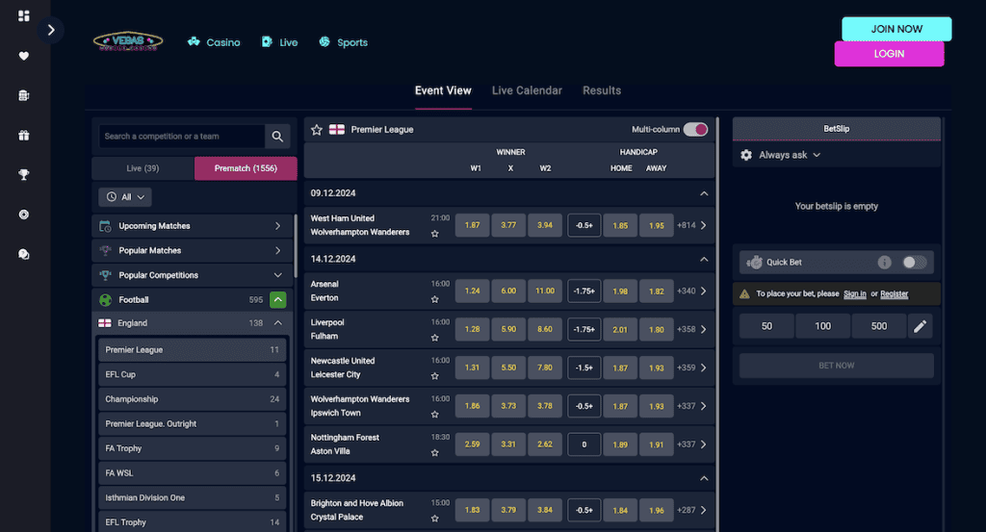Click the Register link in betslip
Screen dimensions: 986x532
pos(895,294)
